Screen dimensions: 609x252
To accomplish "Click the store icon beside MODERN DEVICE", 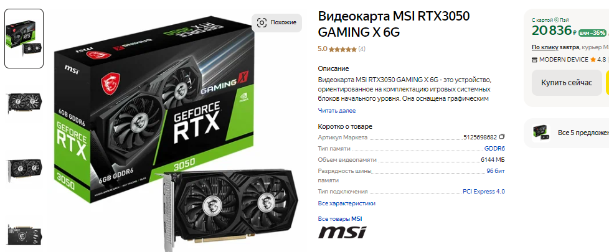I will 534,59.
